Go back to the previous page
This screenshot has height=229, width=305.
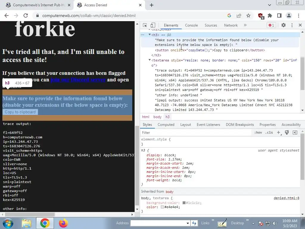[x=7, y=16]
